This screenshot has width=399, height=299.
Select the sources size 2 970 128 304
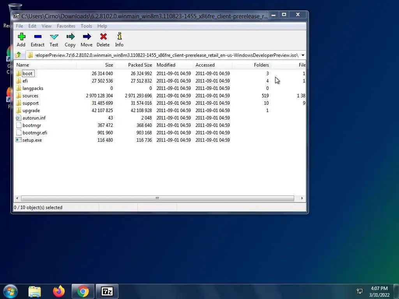point(99,96)
